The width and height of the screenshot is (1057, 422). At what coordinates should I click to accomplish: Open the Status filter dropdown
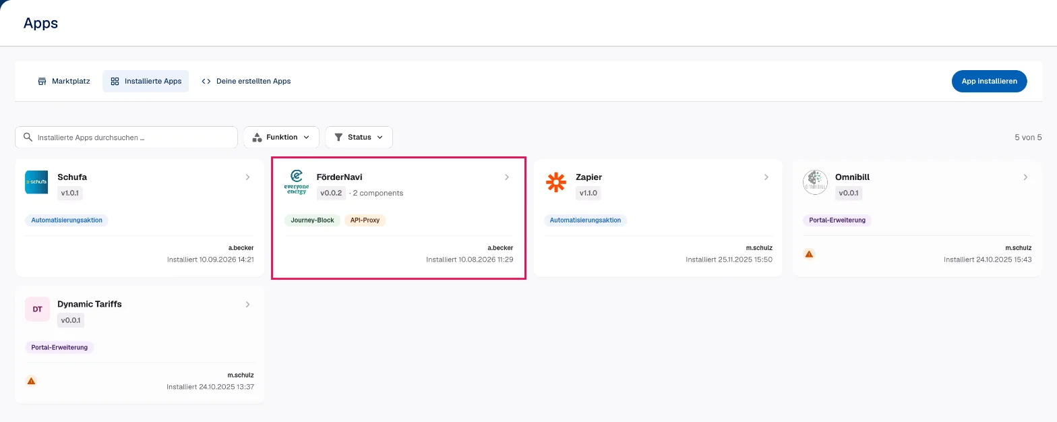click(x=359, y=138)
